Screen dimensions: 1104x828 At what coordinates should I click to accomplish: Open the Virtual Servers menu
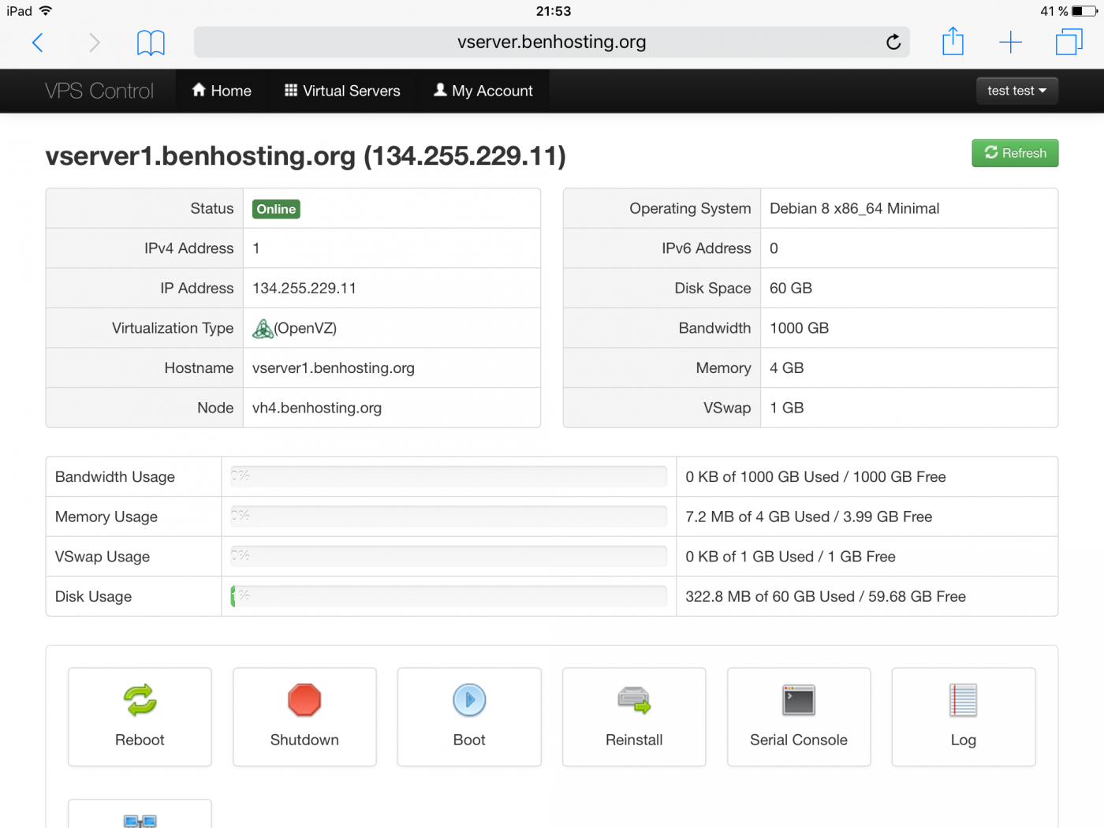pos(342,91)
